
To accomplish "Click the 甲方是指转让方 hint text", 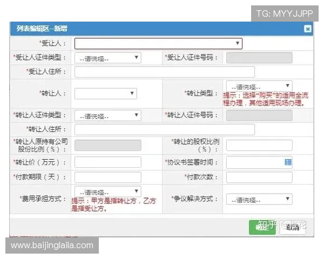I will (113, 205).
